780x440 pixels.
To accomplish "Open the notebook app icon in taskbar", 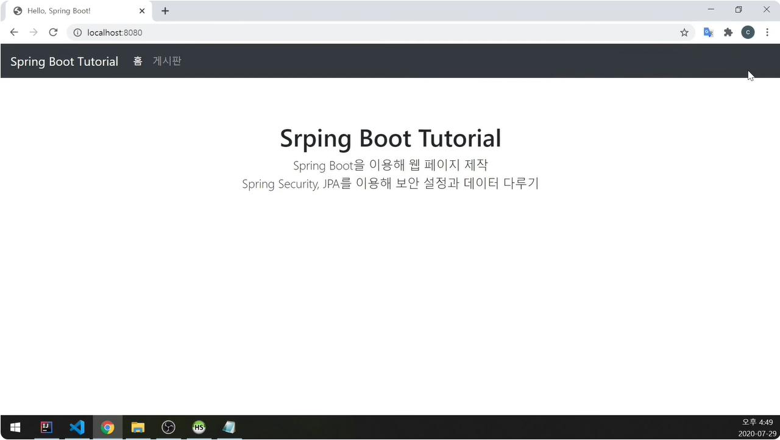I will click(229, 427).
